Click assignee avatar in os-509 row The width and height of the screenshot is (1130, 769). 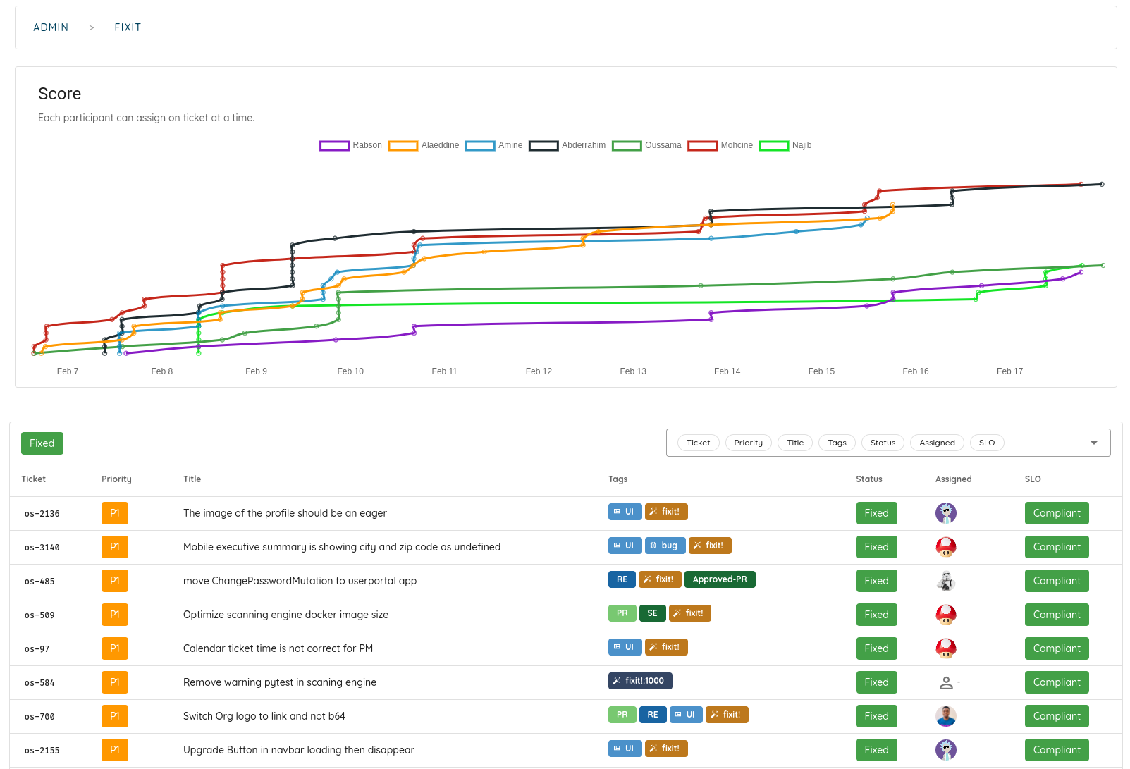pos(945,615)
